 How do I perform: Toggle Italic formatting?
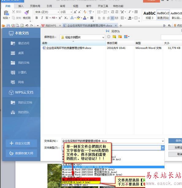(42, 18)
